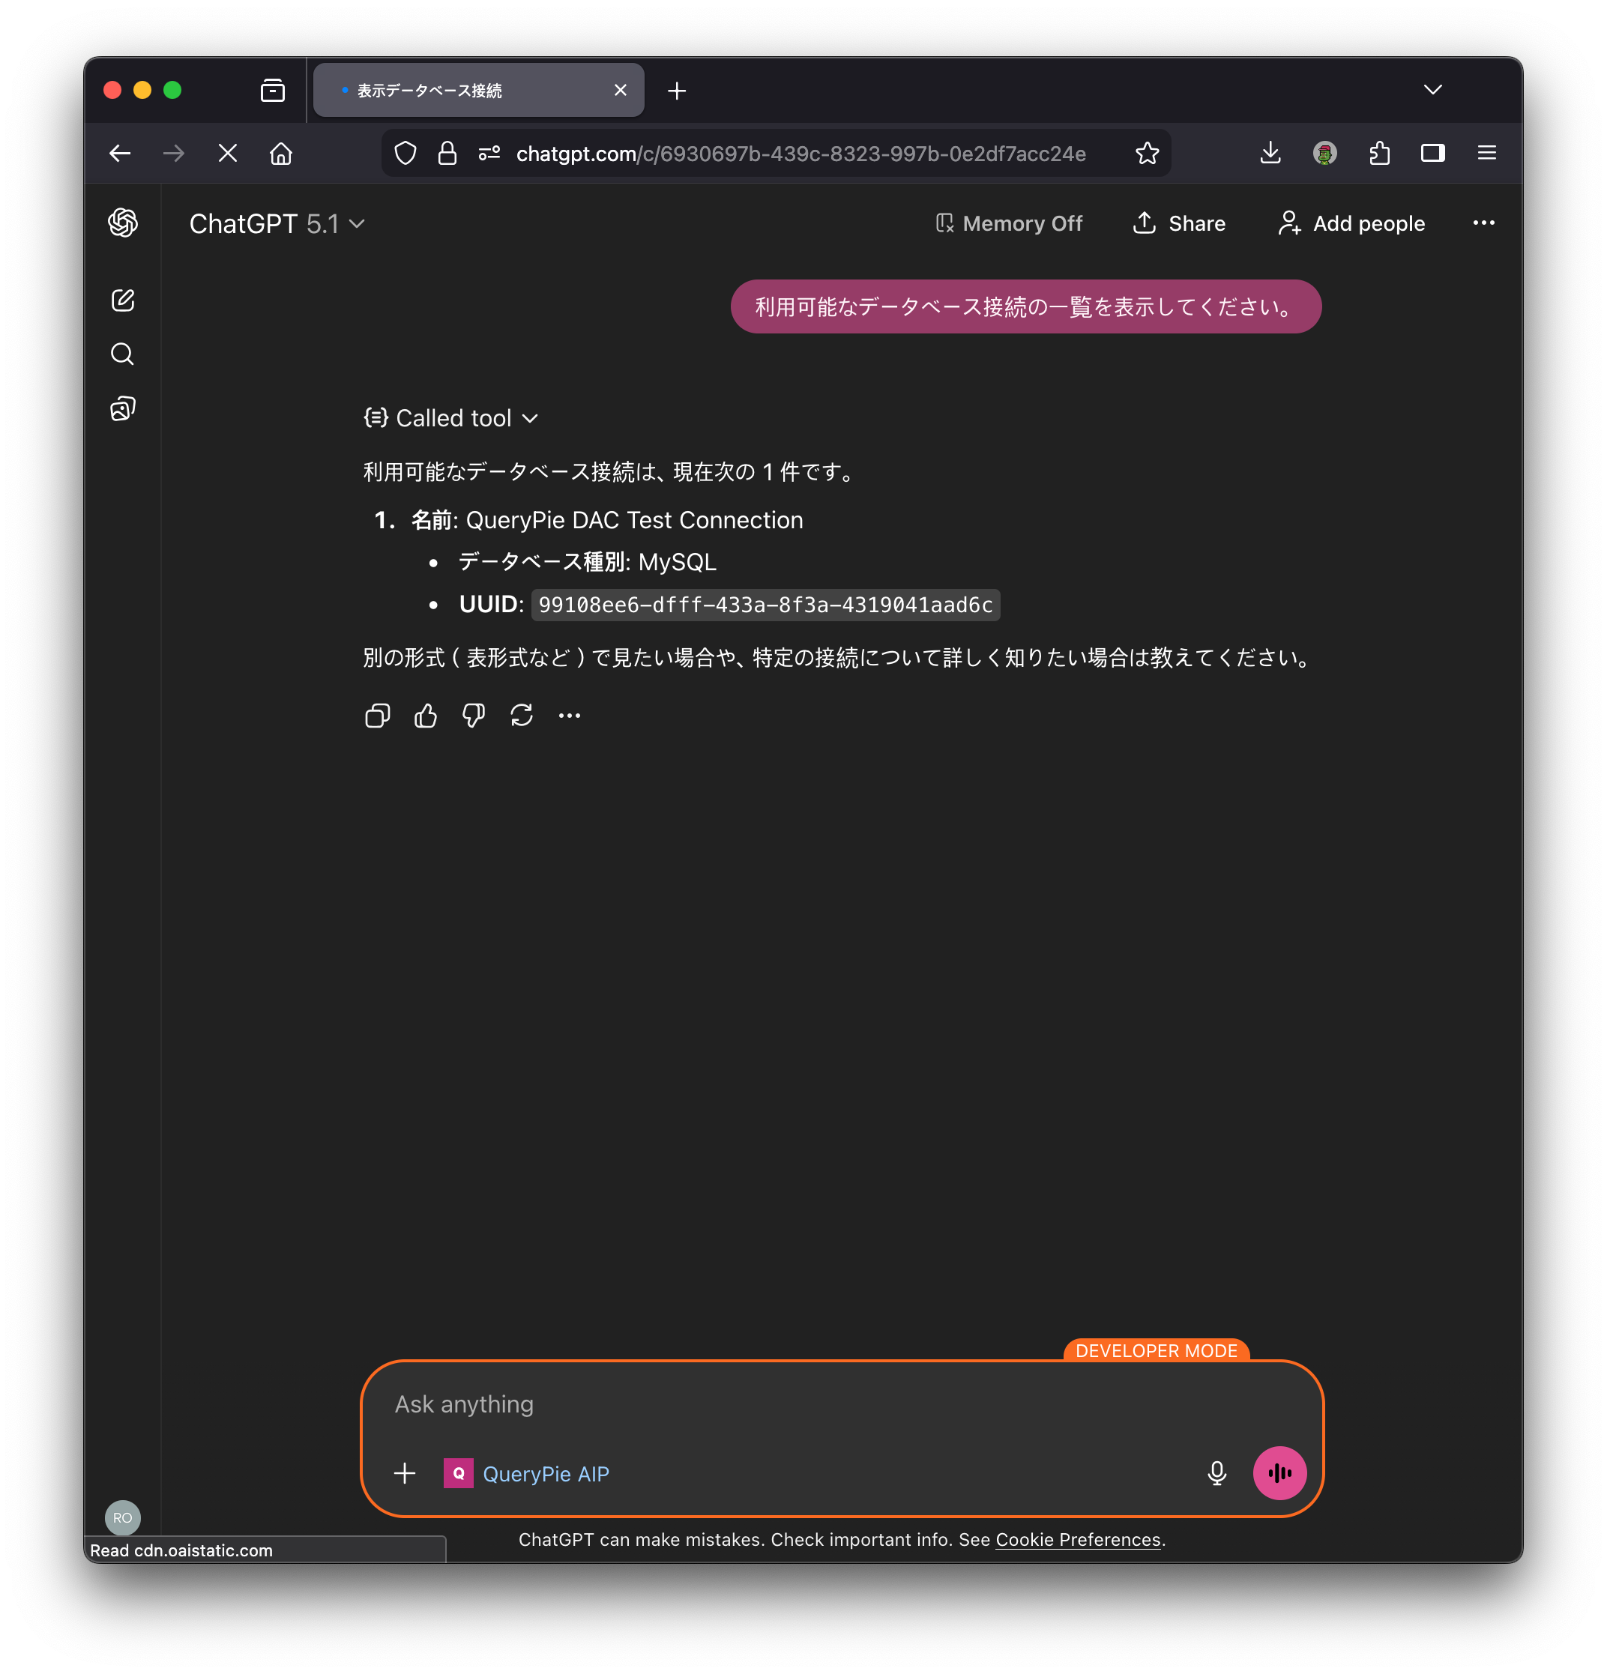Open the browser hamburger menu
Screen dimensions: 1607x1674
(x=1486, y=154)
